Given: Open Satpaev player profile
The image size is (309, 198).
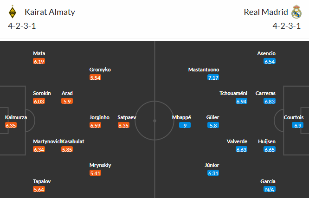Looking at the screenshot, I should tap(127, 117).
